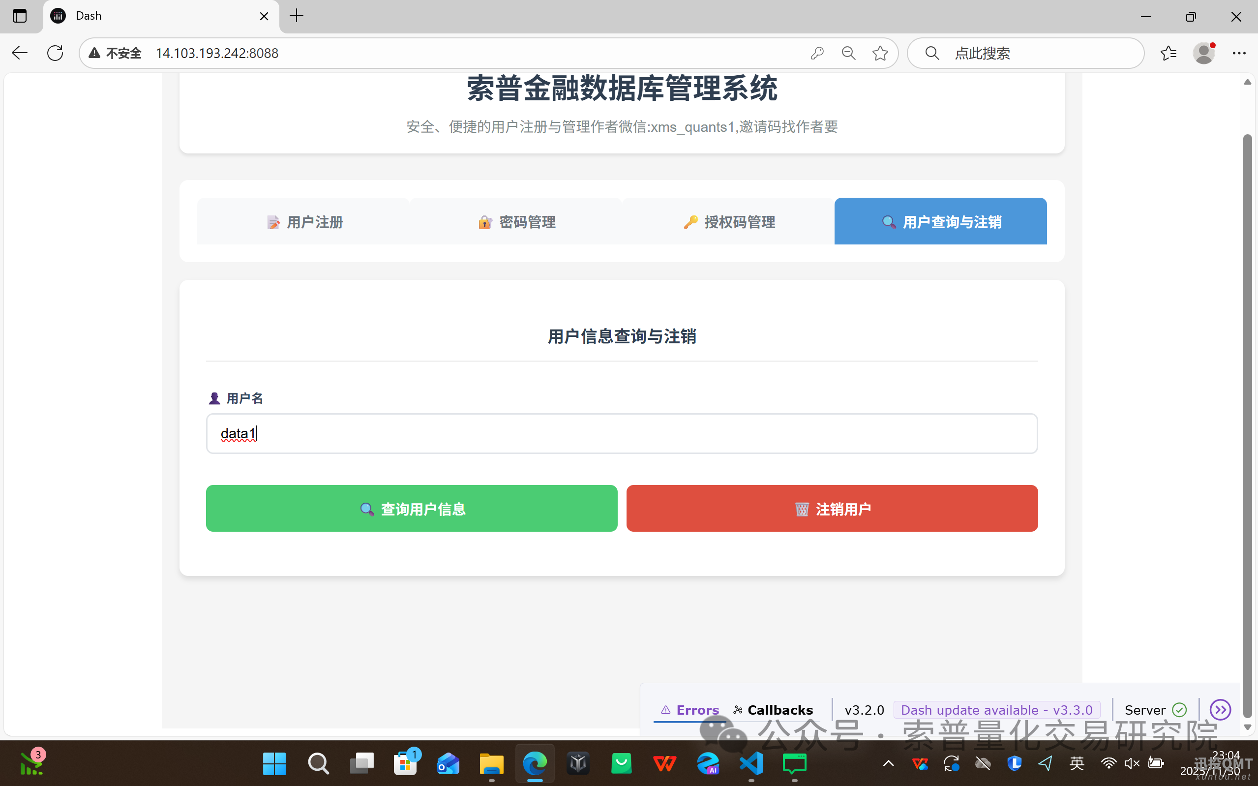
Task: Click the browser refresh icon
Action: tap(55, 53)
